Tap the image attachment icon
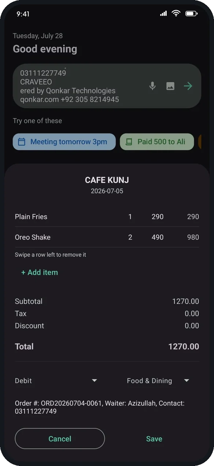The image size is (214, 466). (170, 86)
